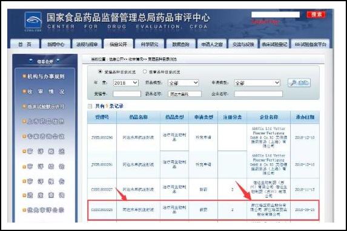Click the 受理号 column header

(x=102, y=117)
